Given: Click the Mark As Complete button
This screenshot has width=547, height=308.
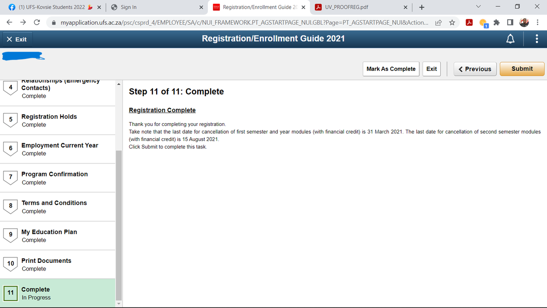Looking at the screenshot, I should (x=391, y=69).
